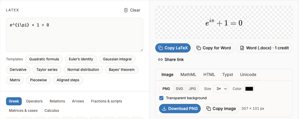The width and height of the screenshot is (299, 119).
Task: Open the Fractions & scripts tab
Action: coord(106,101)
